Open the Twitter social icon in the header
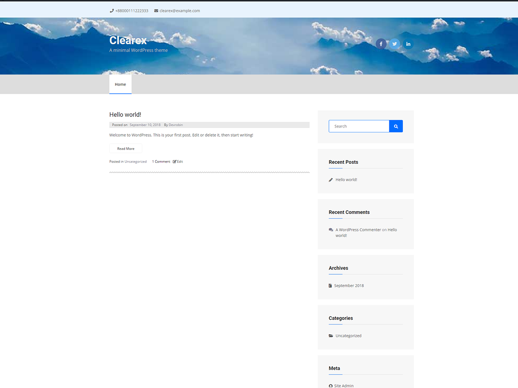 click(x=395, y=44)
